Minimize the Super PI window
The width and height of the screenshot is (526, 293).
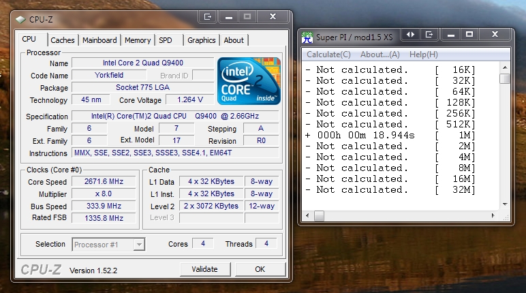(x=451, y=34)
